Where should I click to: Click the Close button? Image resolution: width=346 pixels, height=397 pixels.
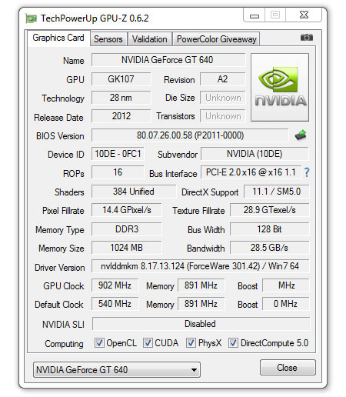coord(288,368)
